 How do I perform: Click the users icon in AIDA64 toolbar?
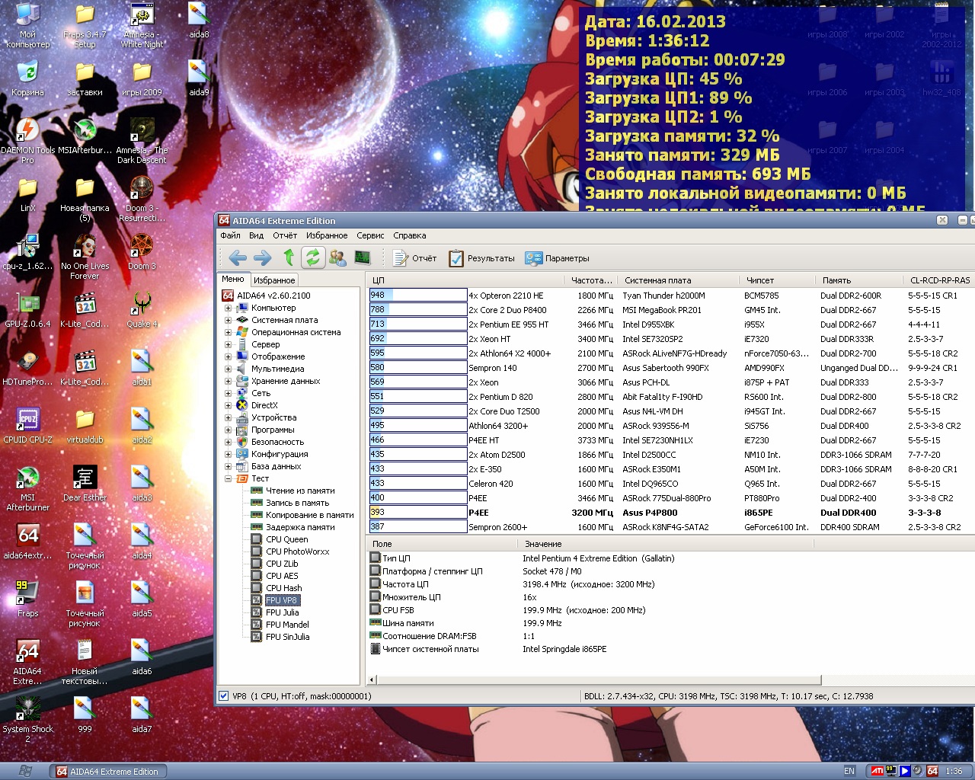337,257
